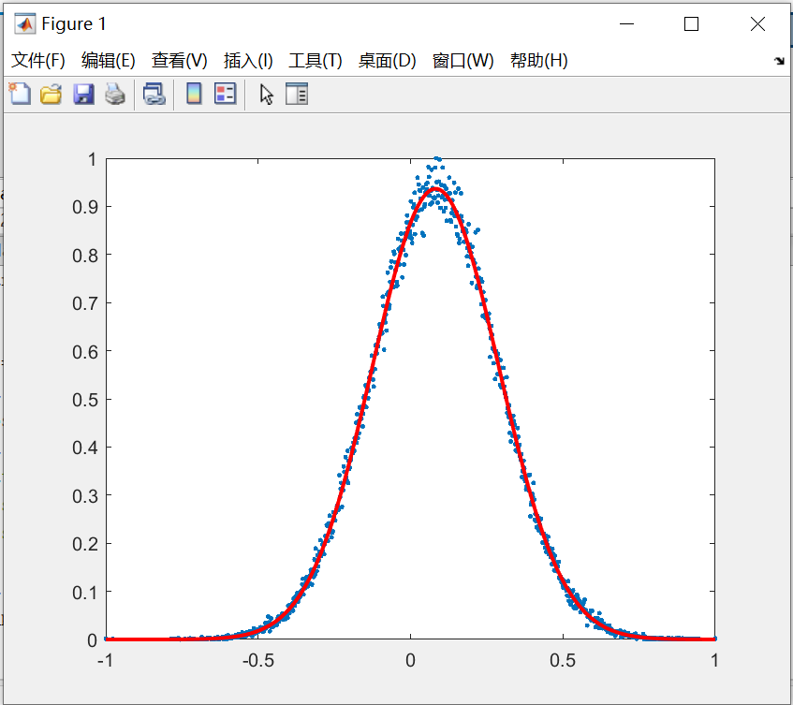Select the red fitted Gaussian curve peak

(435, 189)
